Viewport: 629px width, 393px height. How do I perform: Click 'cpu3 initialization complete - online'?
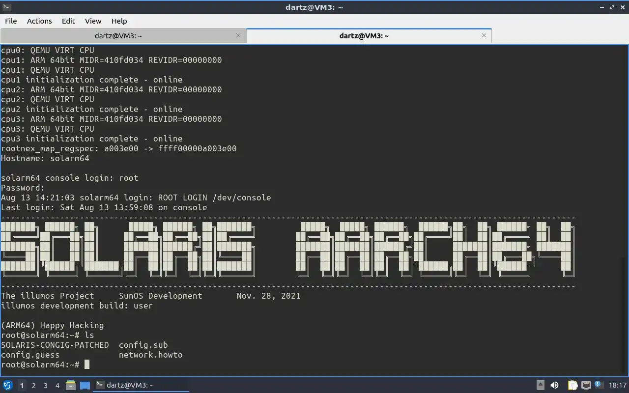[x=92, y=139]
